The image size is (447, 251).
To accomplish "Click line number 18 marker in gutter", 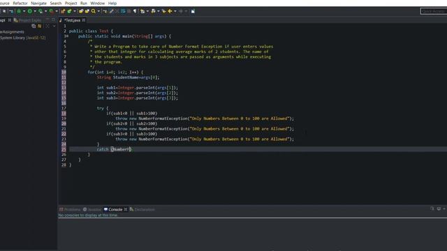I will [x=64, y=113].
